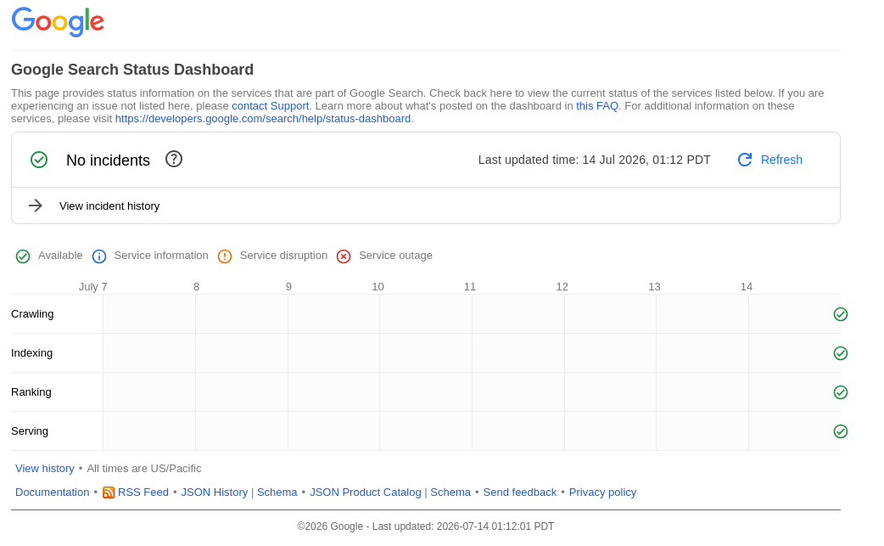Click the Service outage legend label
The image size is (884, 546).
[x=396, y=255]
